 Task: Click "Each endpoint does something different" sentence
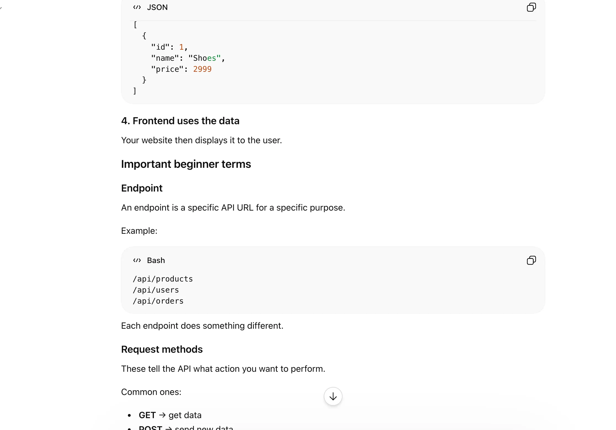coord(202,326)
